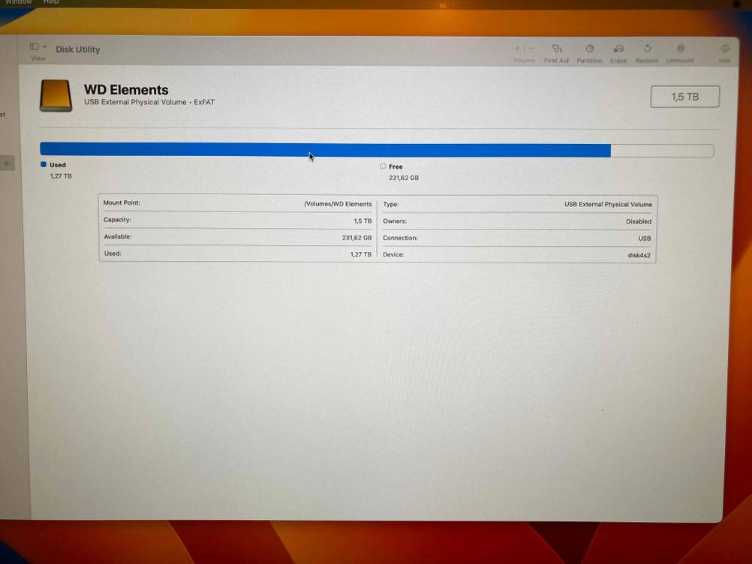Screen dimensions: 752x564
Task: Click the blue Used legend swatch
Action: [44, 164]
